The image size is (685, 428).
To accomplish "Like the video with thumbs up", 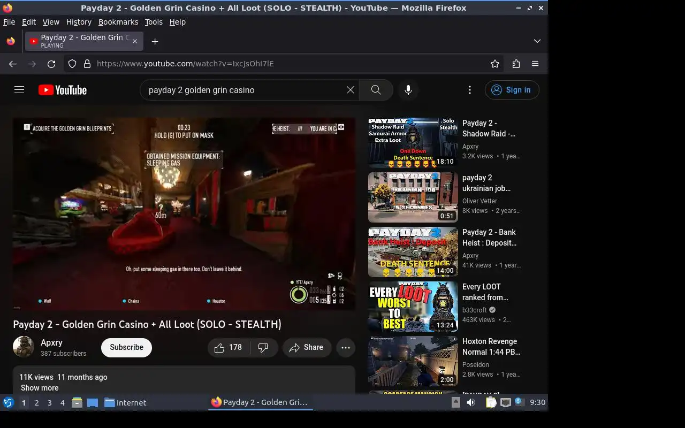I will pyautogui.click(x=229, y=348).
